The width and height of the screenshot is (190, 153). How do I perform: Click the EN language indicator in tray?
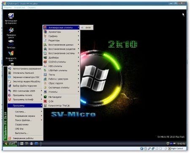(x=171, y=144)
